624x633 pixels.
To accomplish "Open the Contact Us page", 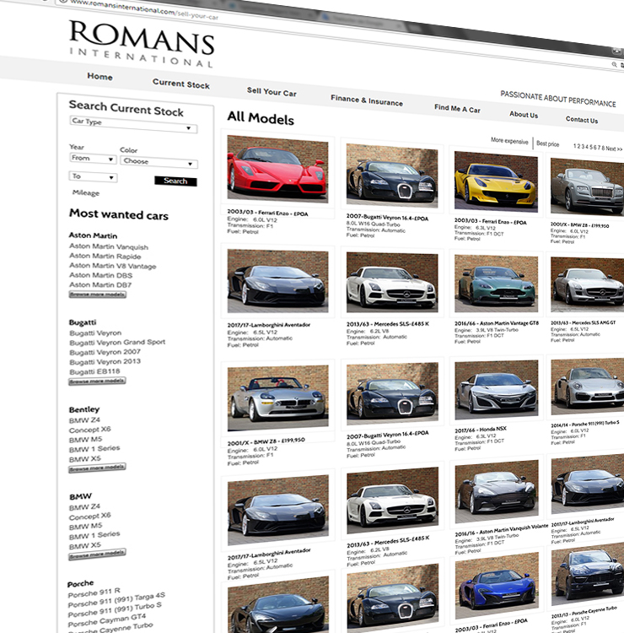I will click(x=582, y=120).
